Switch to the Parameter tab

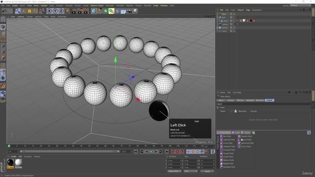pos(250,100)
